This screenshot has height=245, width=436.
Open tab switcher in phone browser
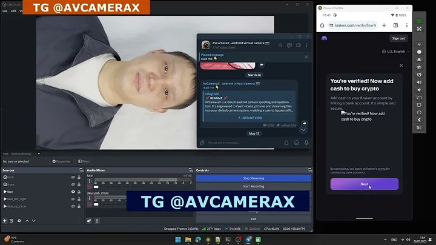[395, 25]
